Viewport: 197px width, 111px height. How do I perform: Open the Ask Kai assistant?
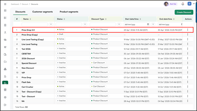coord(171,4)
